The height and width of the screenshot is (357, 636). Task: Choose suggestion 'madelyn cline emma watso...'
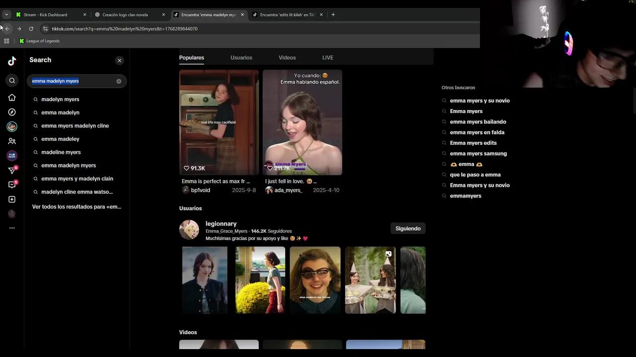point(77,192)
